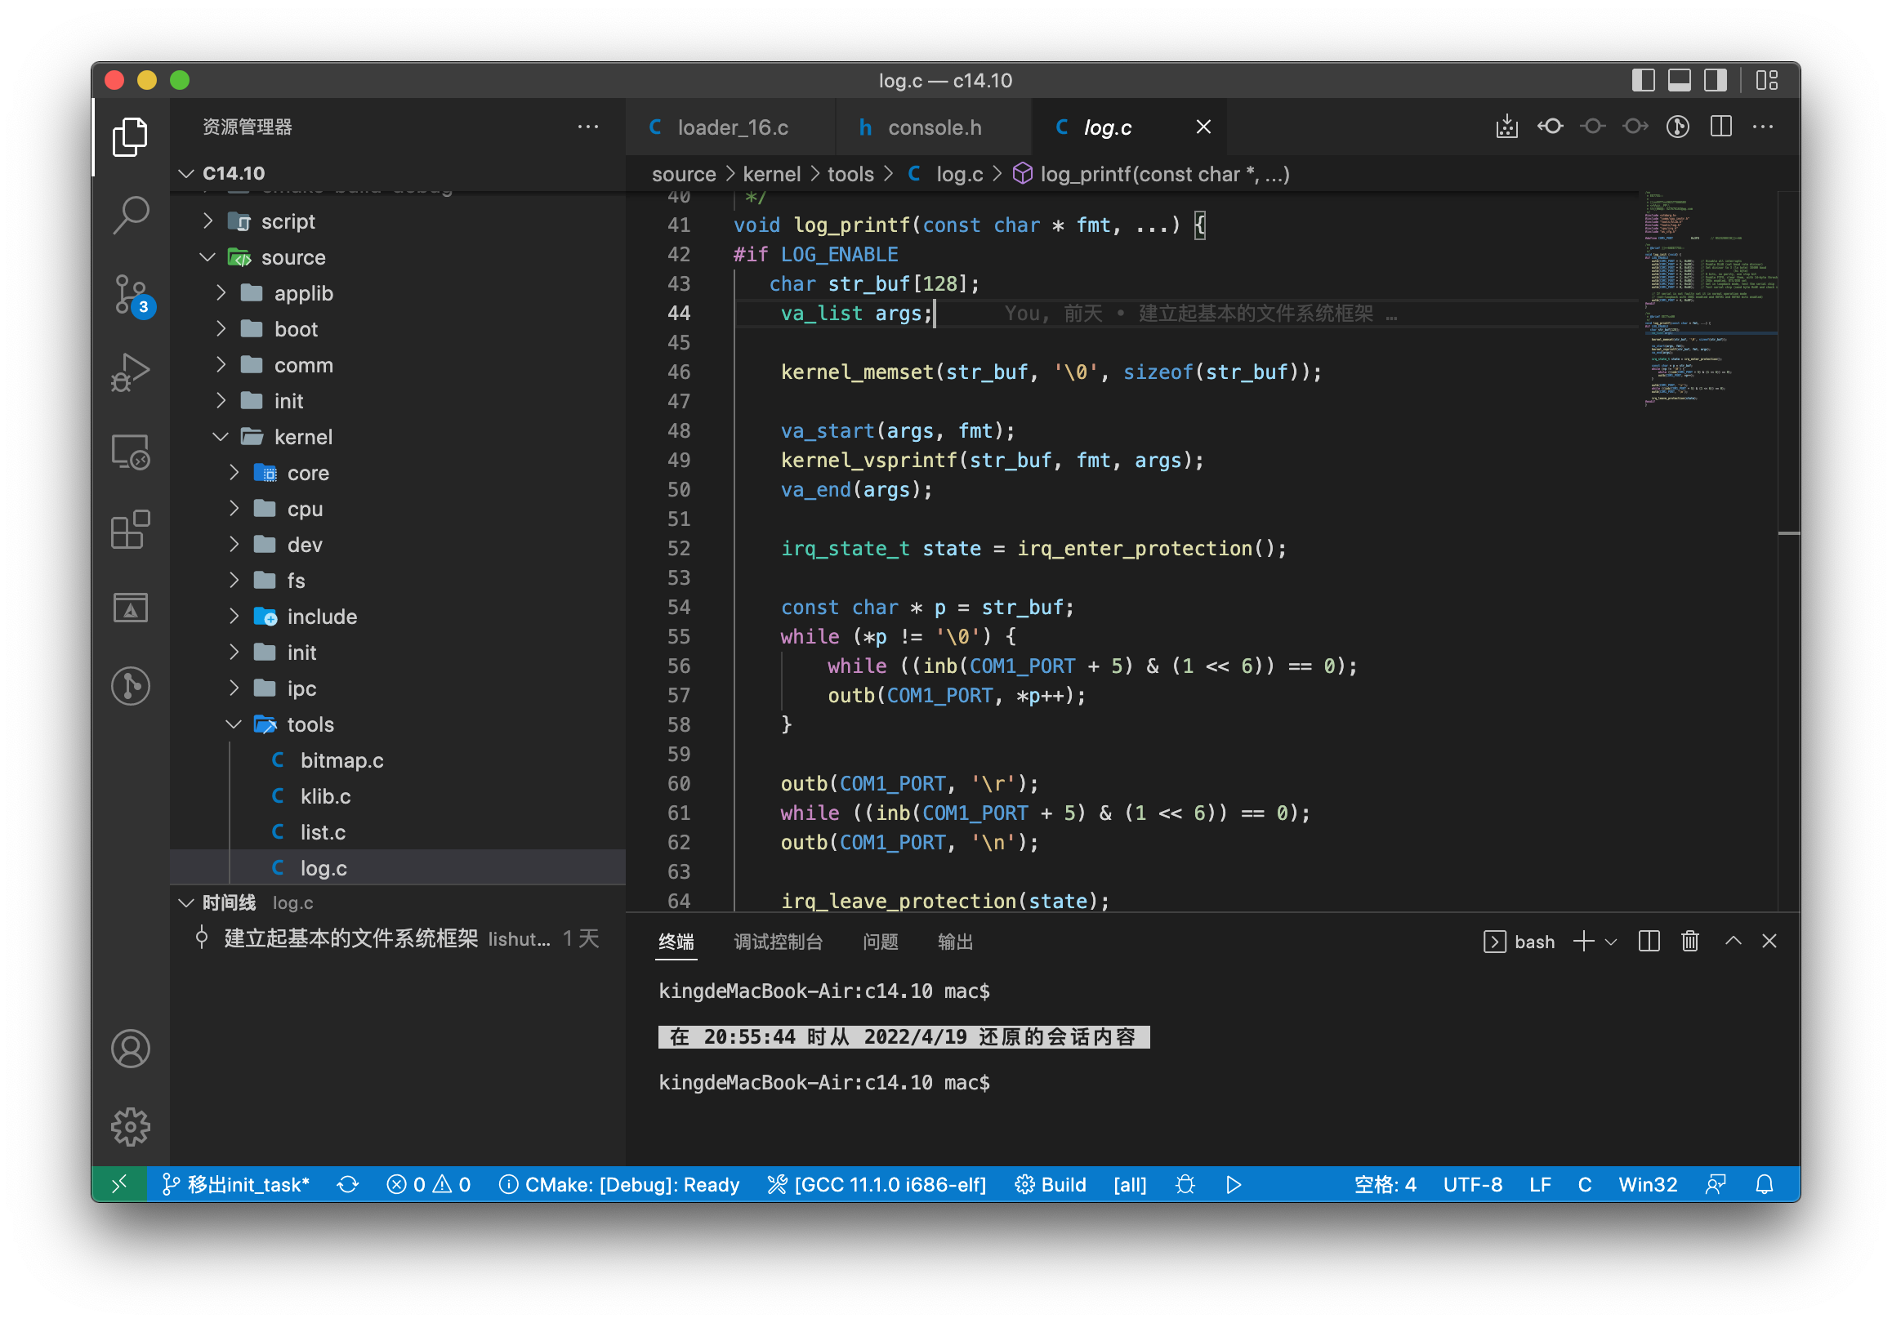Switch to the console.h tab
This screenshot has height=1323, width=1892.
934,127
